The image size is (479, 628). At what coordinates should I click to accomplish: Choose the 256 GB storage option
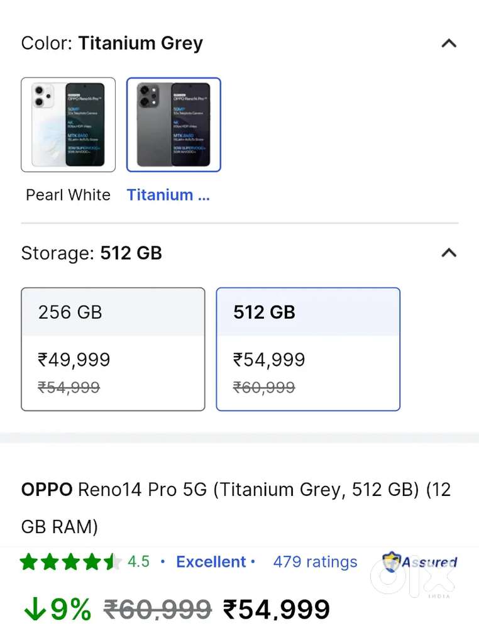point(113,349)
